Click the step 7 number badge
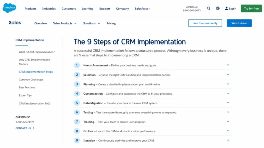Screen dimensions: 264x148 (77, 122)
